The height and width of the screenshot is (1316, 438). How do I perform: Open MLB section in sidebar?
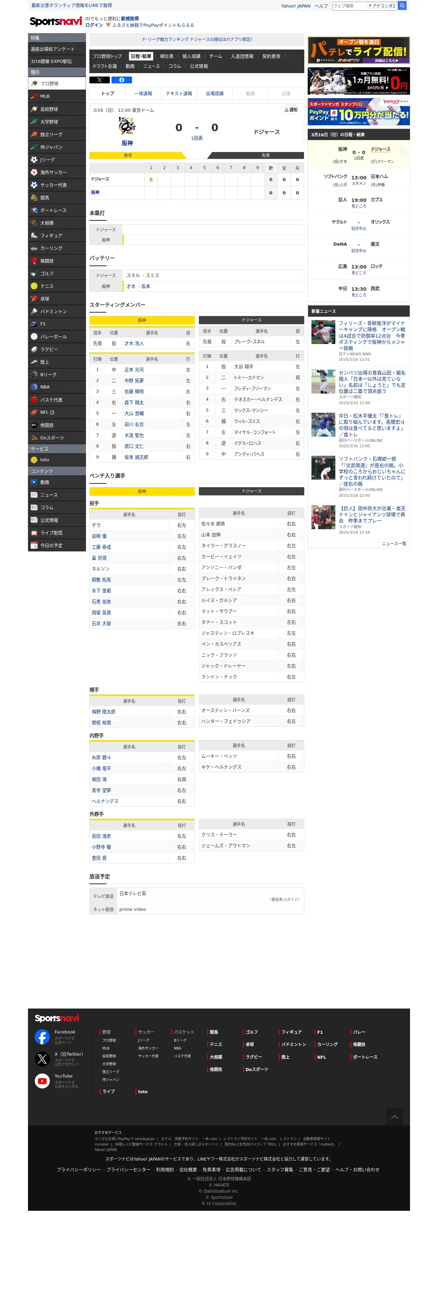(x=57, y=96)
